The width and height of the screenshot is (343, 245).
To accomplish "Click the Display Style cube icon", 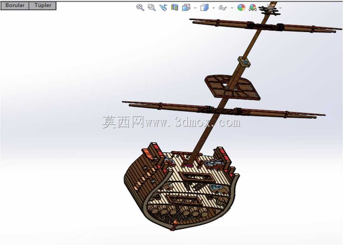I will click(204, 8).
